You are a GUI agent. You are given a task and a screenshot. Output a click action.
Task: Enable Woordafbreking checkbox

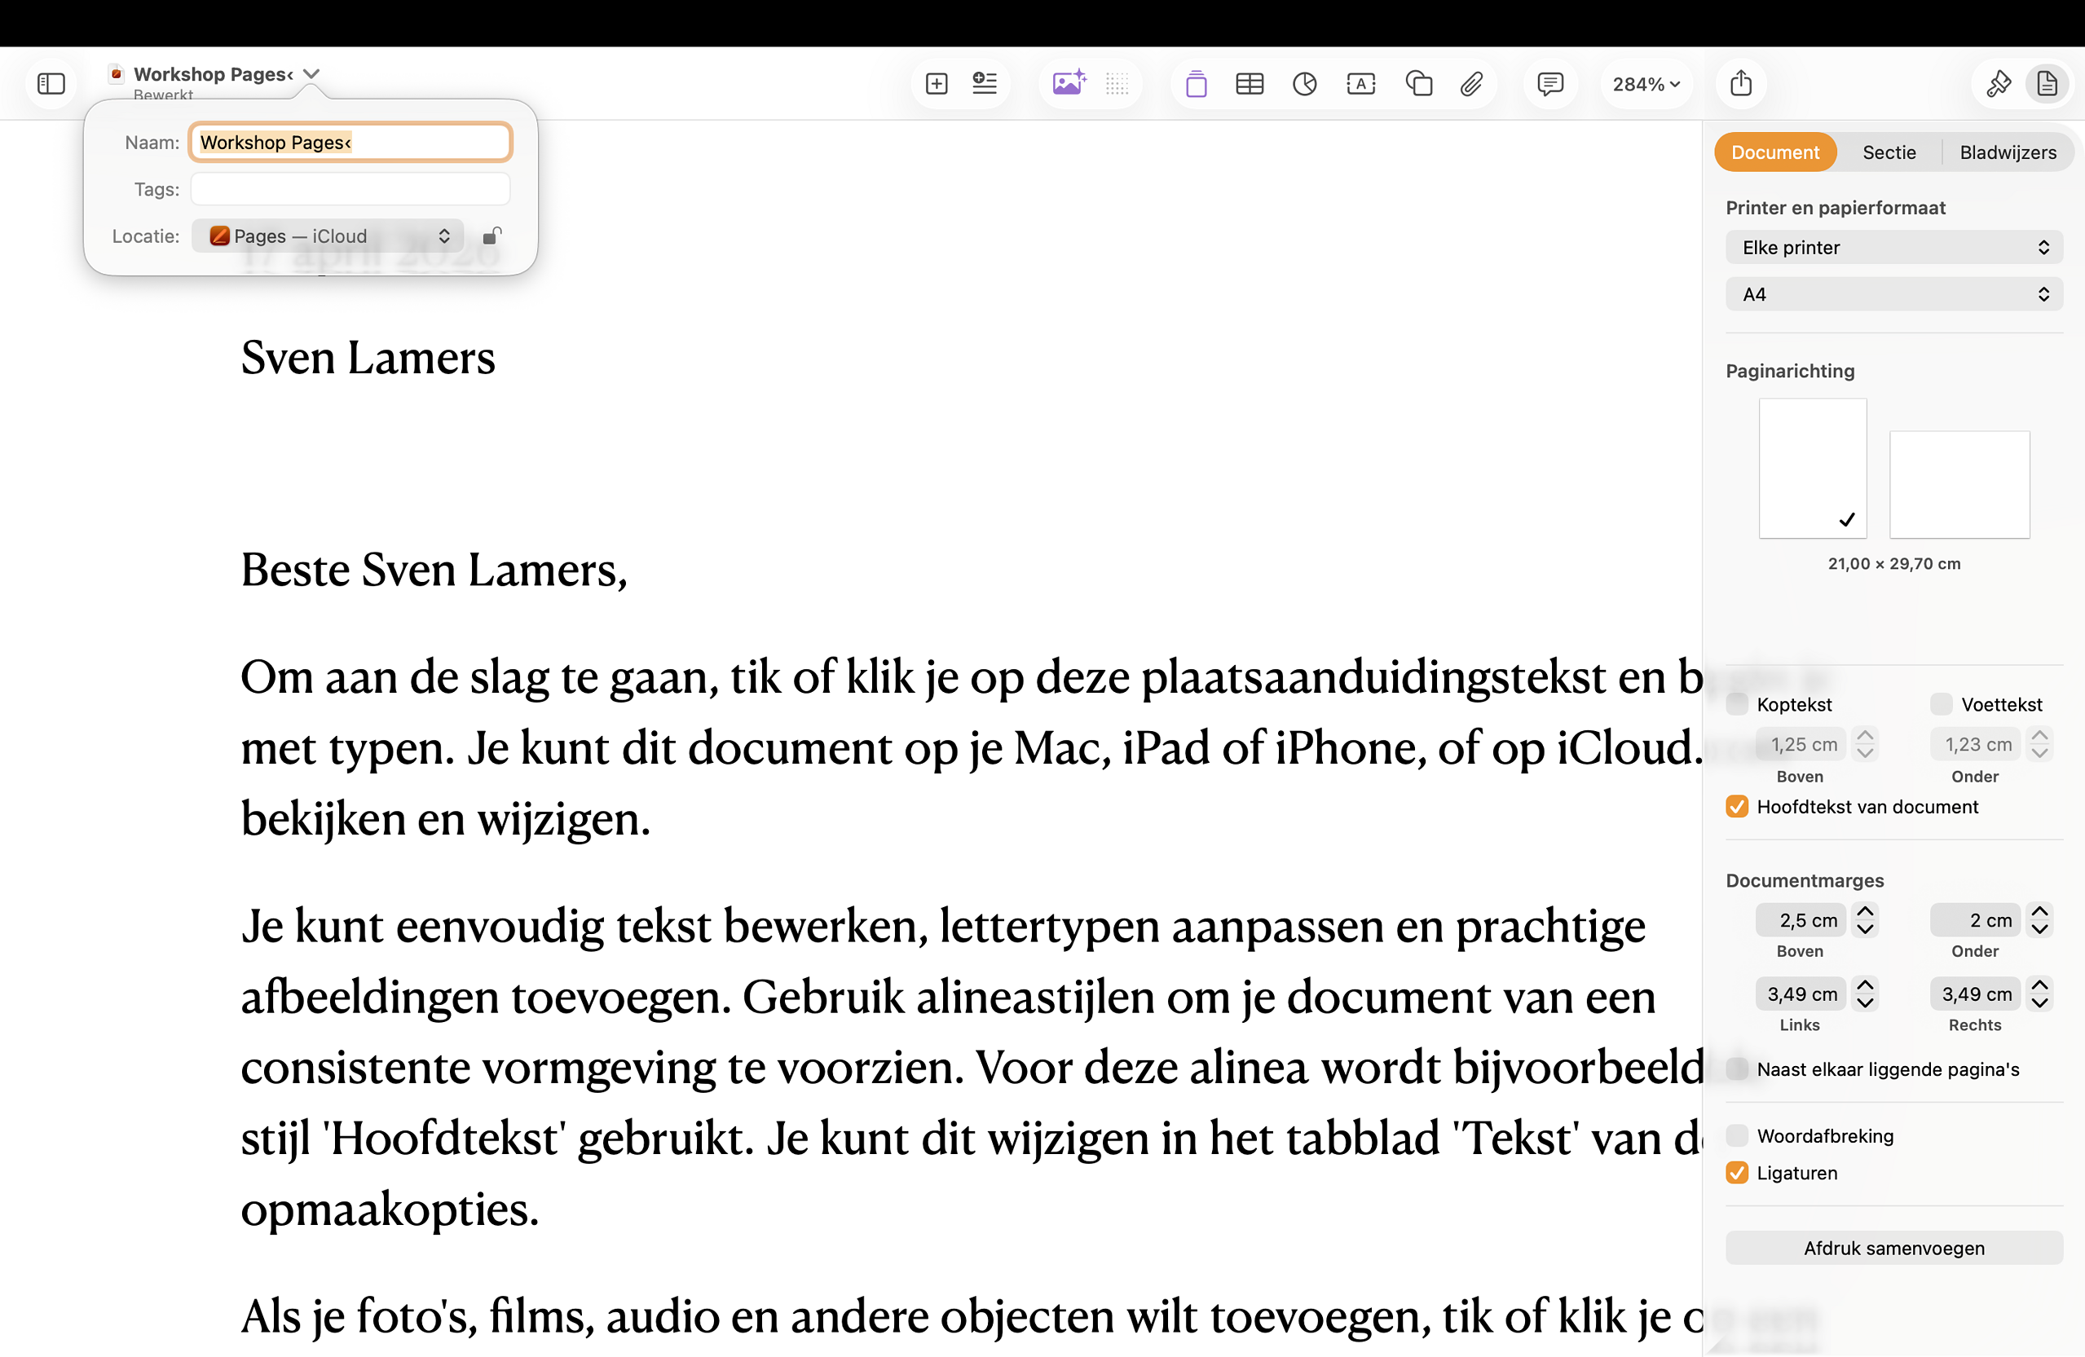1737,1136
